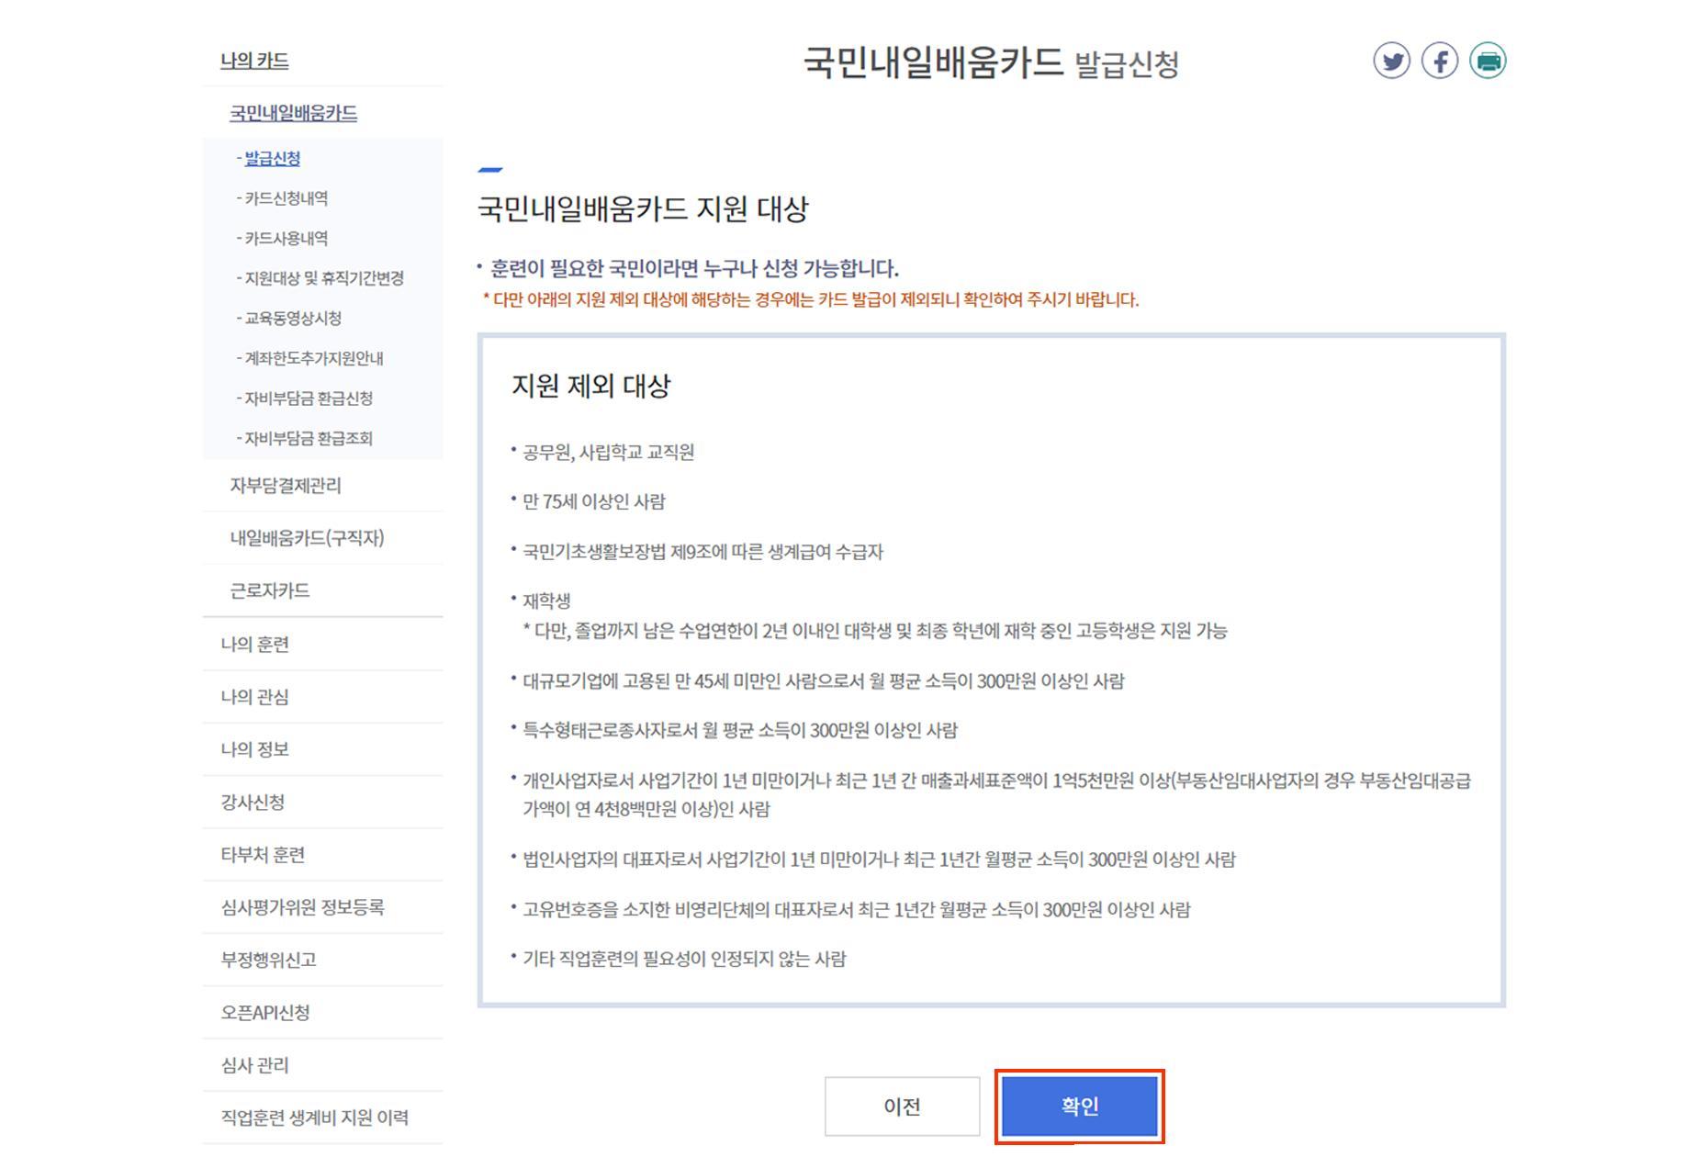Open the 나의 카드 menu
This screenshot has height=1157, width=1708.
coord(254,61)
